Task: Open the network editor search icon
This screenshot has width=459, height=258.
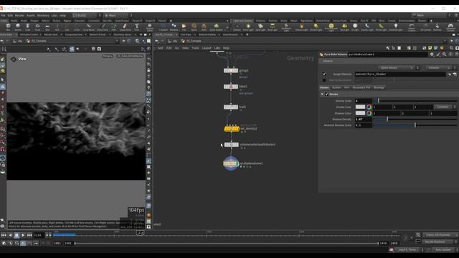Action: click(x=451, y=48)
